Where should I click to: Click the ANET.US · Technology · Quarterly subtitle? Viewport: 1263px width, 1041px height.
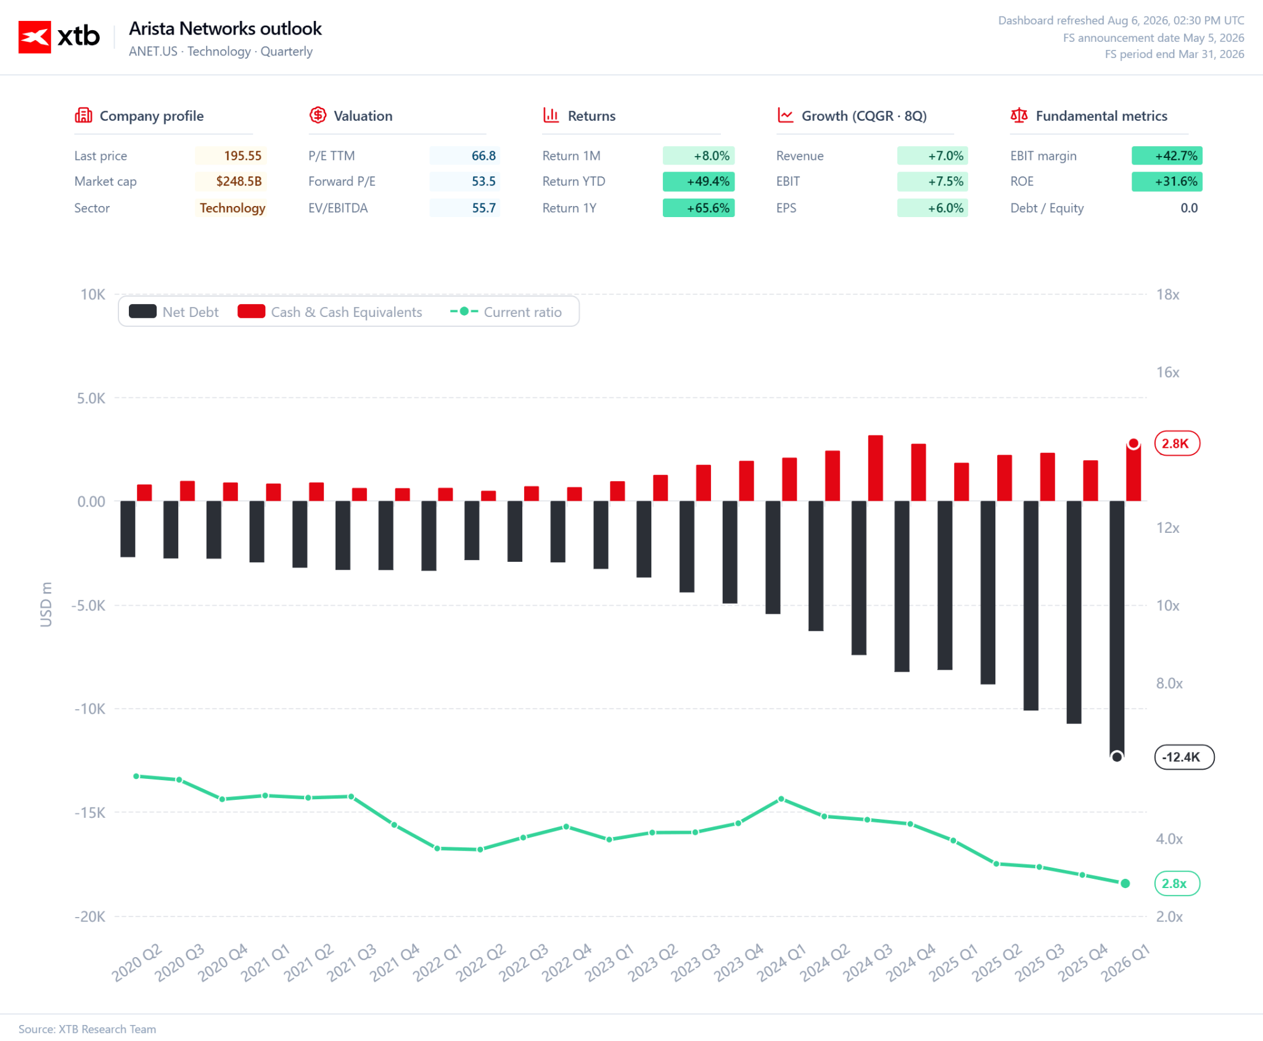tap(221, 51)
